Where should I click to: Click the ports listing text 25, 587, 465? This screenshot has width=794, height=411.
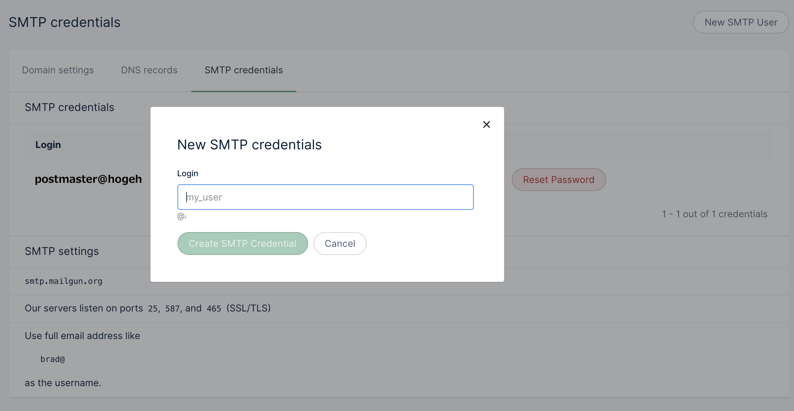point(147,308)
